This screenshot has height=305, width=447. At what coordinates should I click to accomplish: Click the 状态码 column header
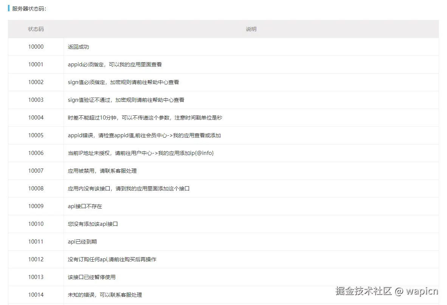point(36,29)
